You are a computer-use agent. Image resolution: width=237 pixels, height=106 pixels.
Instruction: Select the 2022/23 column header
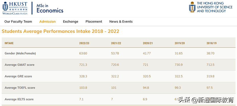tap(84, 43)
